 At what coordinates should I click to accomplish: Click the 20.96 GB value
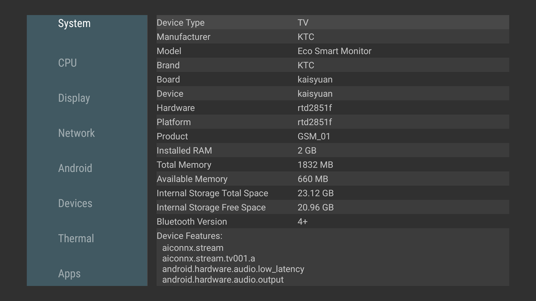pos(316,208)
